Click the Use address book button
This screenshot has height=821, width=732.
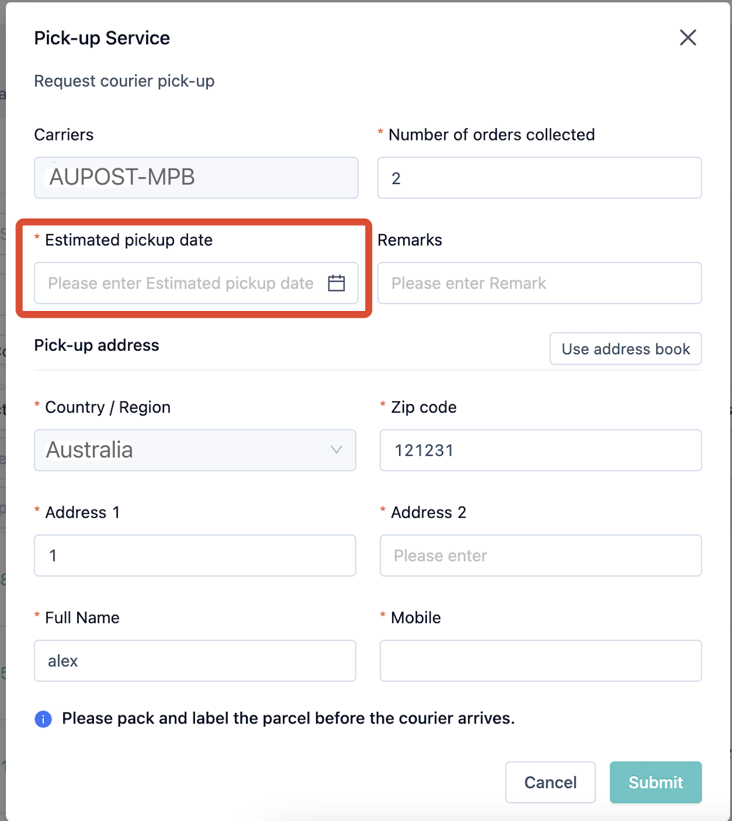[x=626, y=348]
